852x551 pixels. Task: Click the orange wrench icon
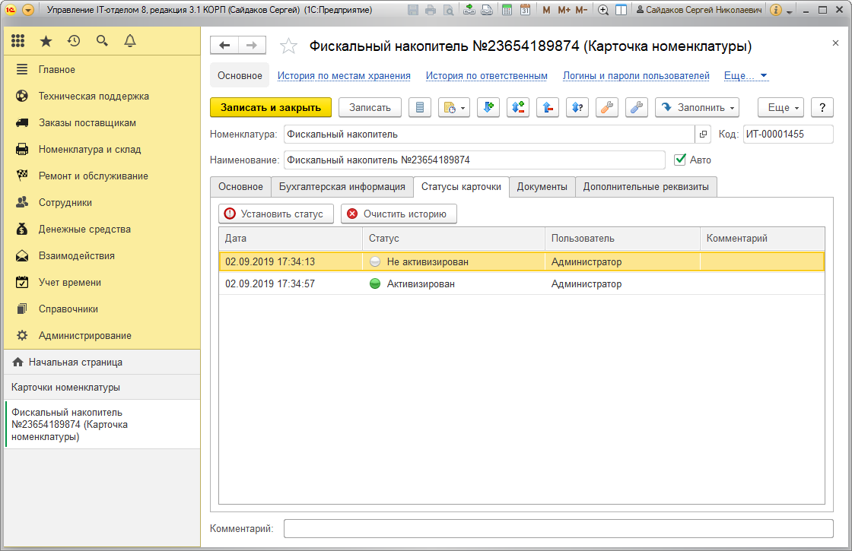(x=607, y=107)
